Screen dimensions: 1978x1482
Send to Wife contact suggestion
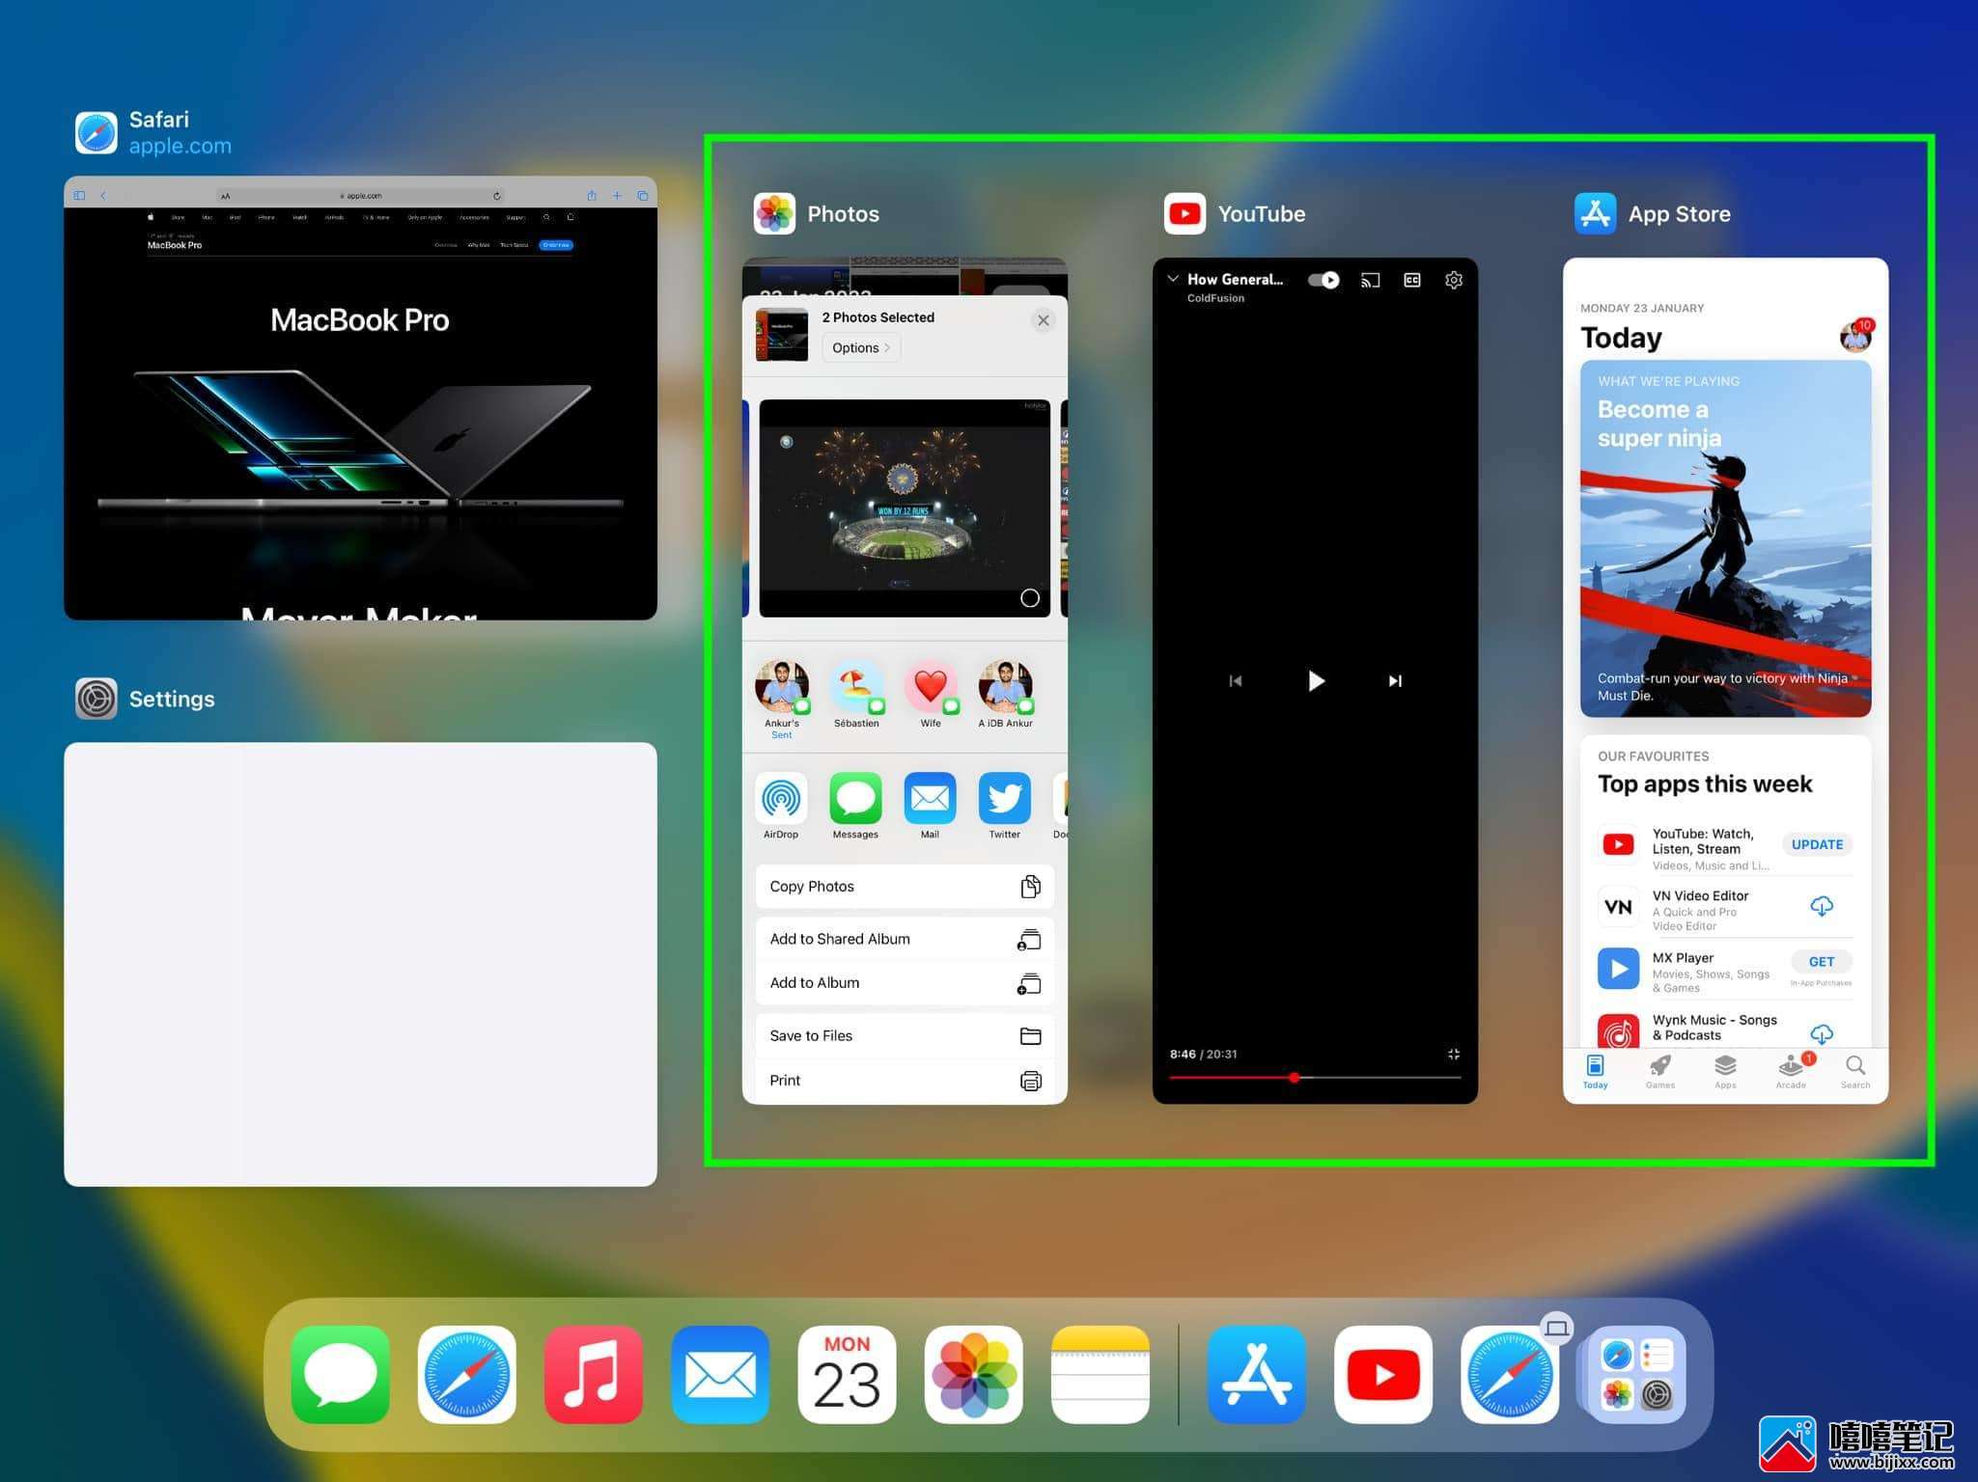[x=931, y=695]
